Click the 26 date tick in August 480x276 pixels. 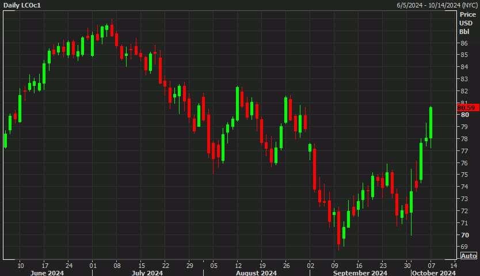(286, 266)
